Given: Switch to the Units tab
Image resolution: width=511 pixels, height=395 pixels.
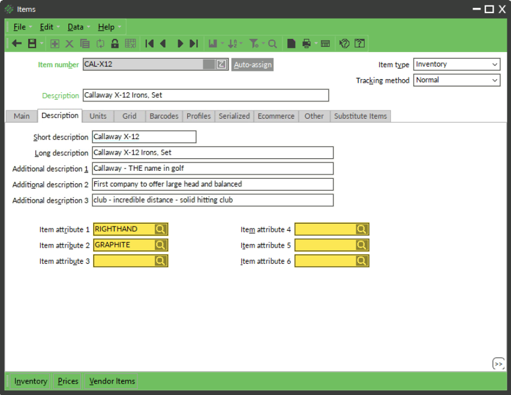Looking at the screenshot, I should 98,116.
